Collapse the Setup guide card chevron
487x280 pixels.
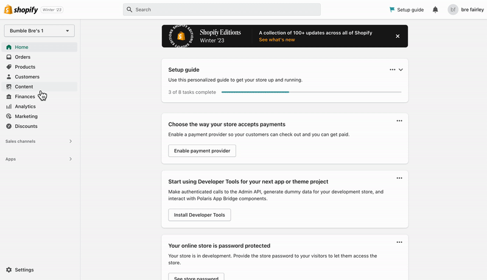(401, 70)
